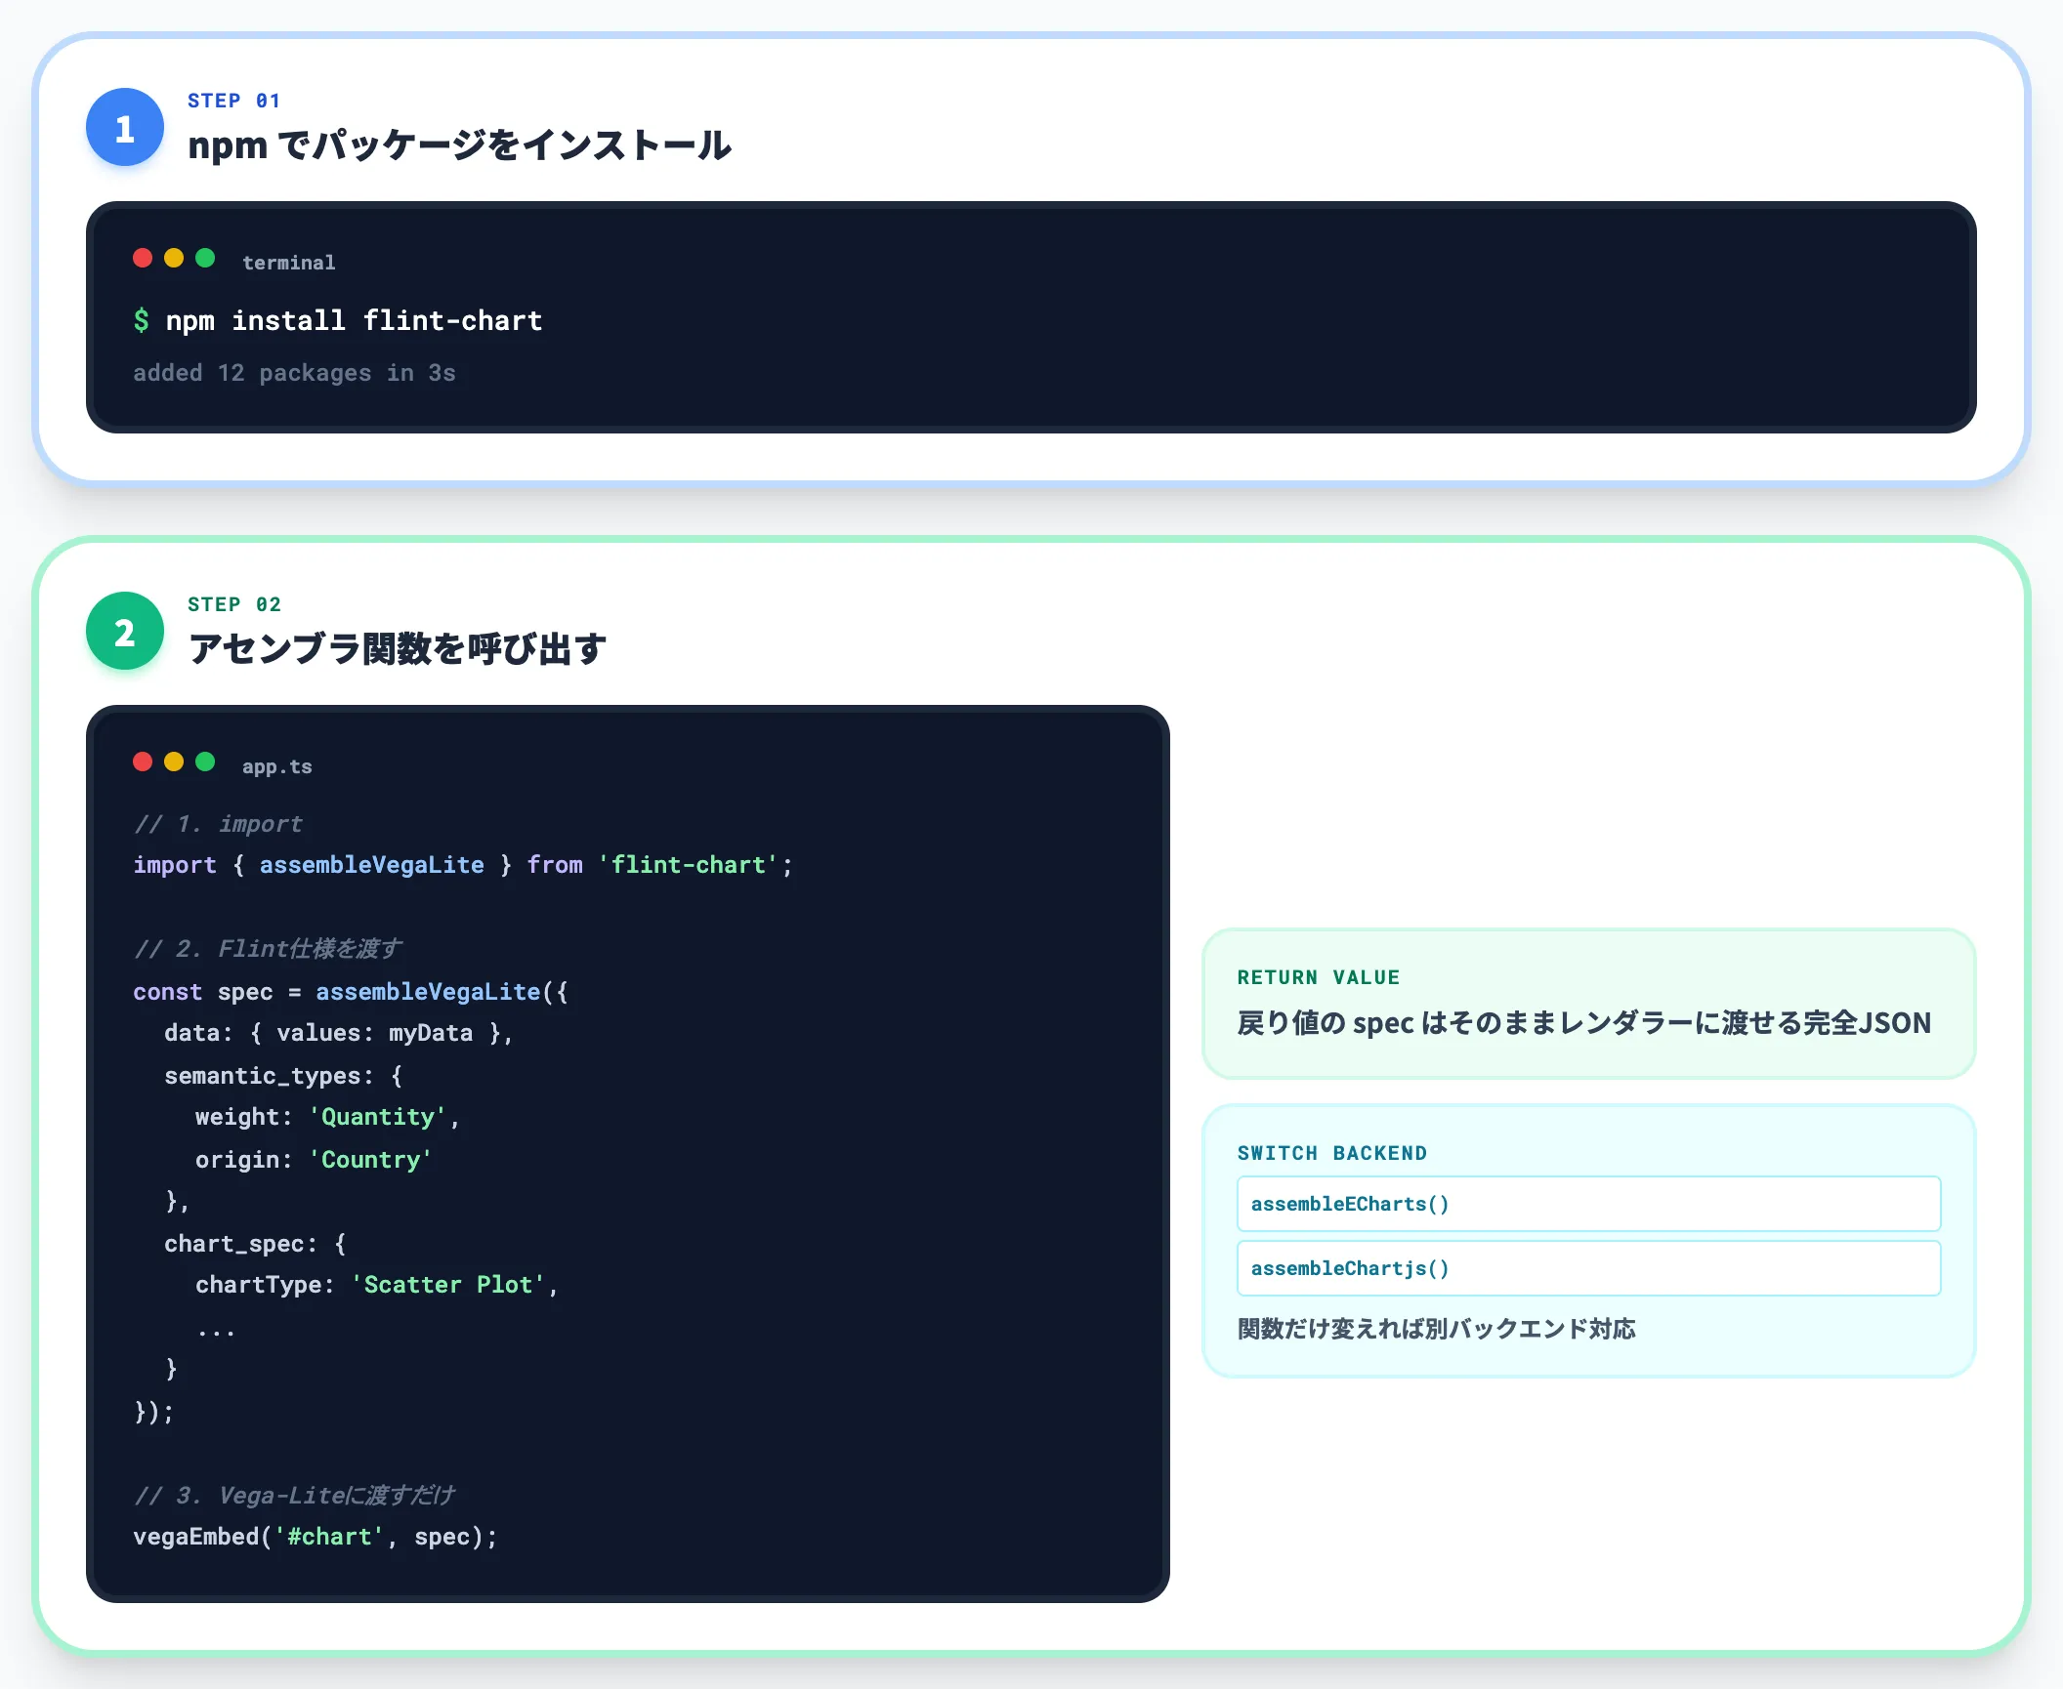Click the '// 2. Flint仕様を渡す' comment
This screenshot has width=2063, height=1689.
point(268,949)
